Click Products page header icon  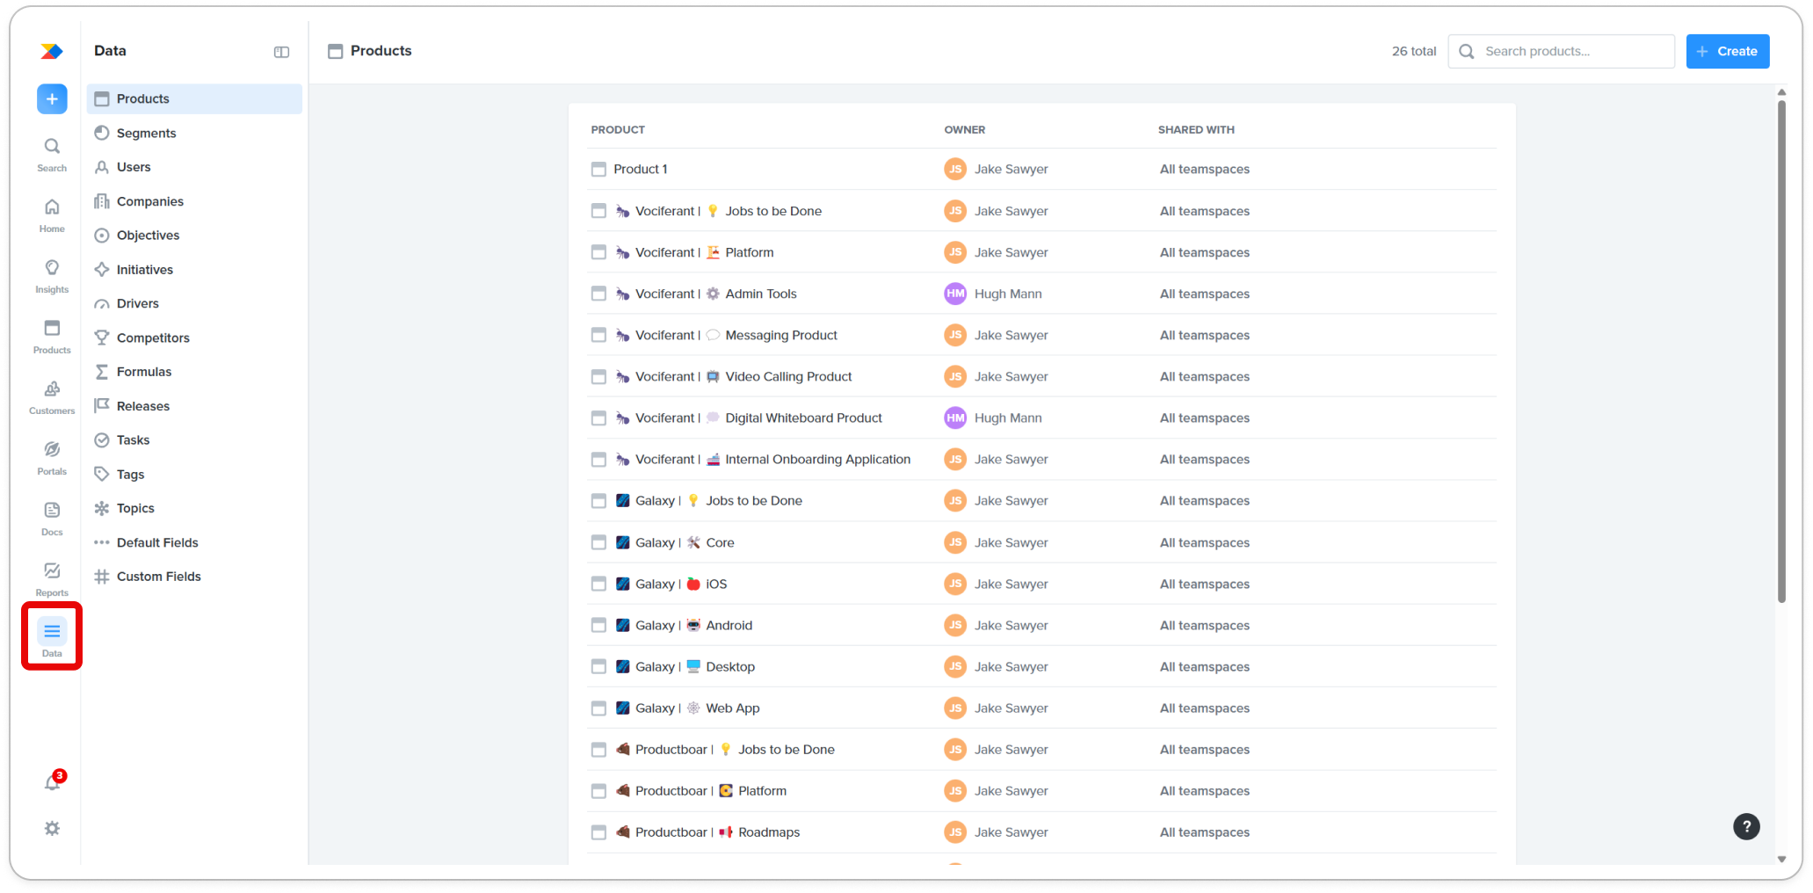coord(335,51)
